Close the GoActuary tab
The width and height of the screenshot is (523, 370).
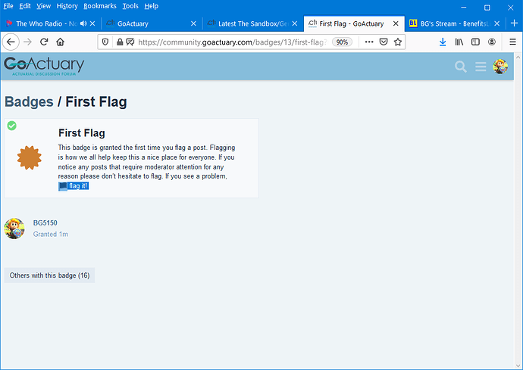click(193, 23)
